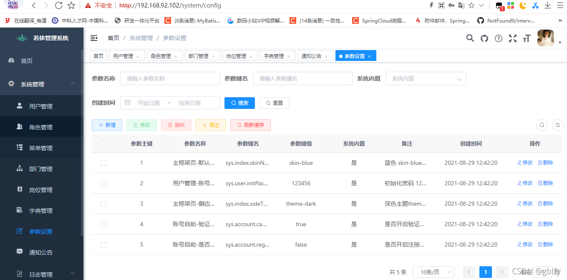Screen dimensions: 567x280
Task: Click 修改 link on the first table row
Action: [524, 162]
